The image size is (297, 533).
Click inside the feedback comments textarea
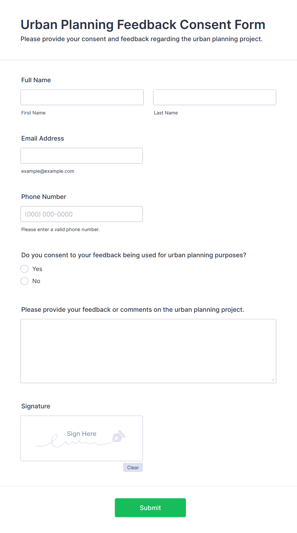pyautogui.click(x=148, y=351)
